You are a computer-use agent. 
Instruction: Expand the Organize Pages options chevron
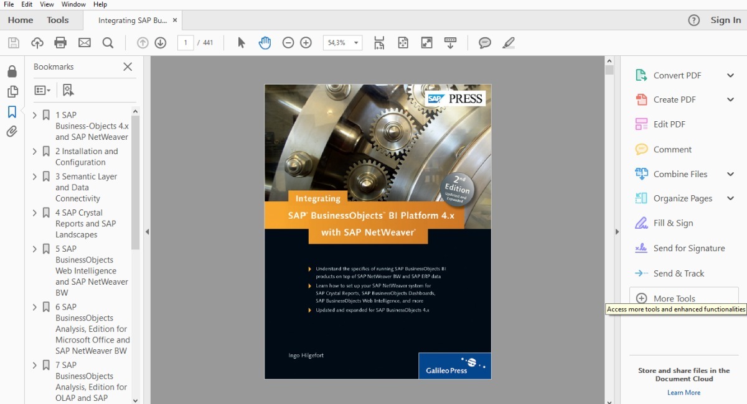point(731,198)
